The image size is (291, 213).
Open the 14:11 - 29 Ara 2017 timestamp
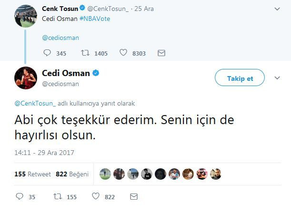point(44,153)
